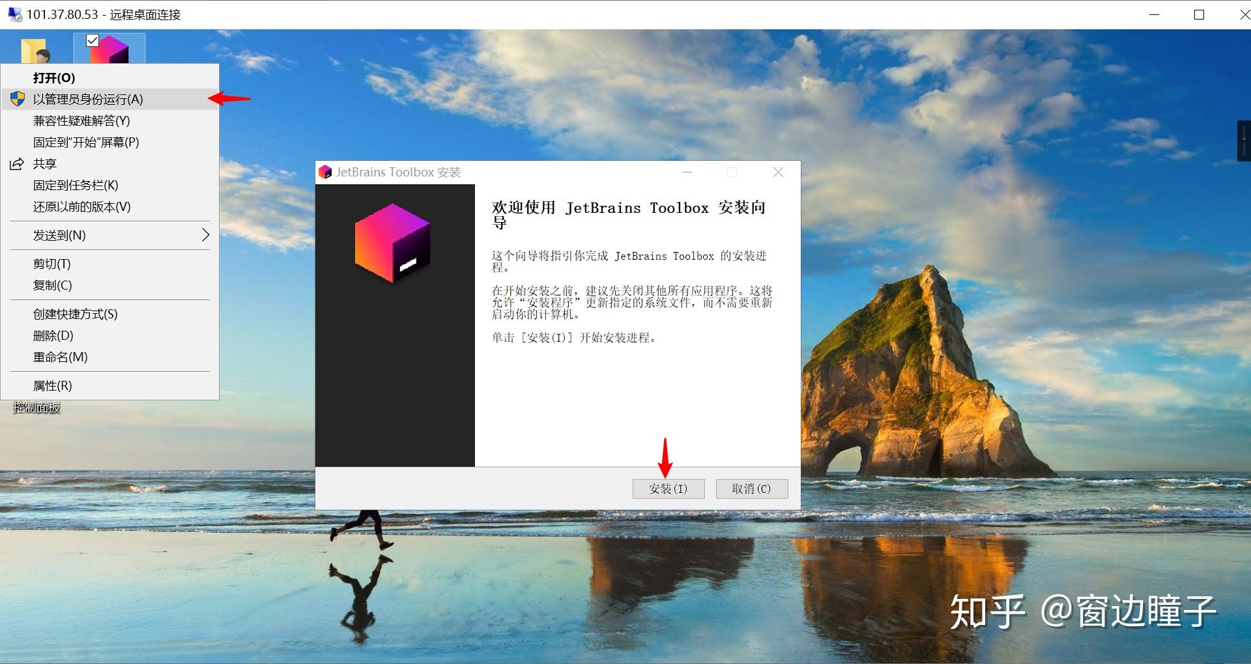Click the Toolbox icon in the installer title bar
The width and height of the screenshot is (1251, 664).
click(x=326, y=172)
